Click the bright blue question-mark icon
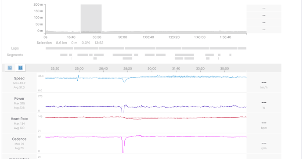 pyautogui.click(x=20, y=68)
